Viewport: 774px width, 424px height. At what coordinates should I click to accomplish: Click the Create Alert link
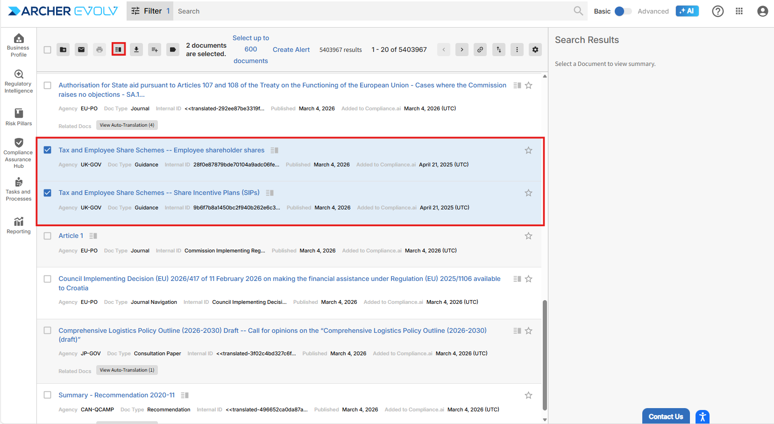(x=291, y=50)
